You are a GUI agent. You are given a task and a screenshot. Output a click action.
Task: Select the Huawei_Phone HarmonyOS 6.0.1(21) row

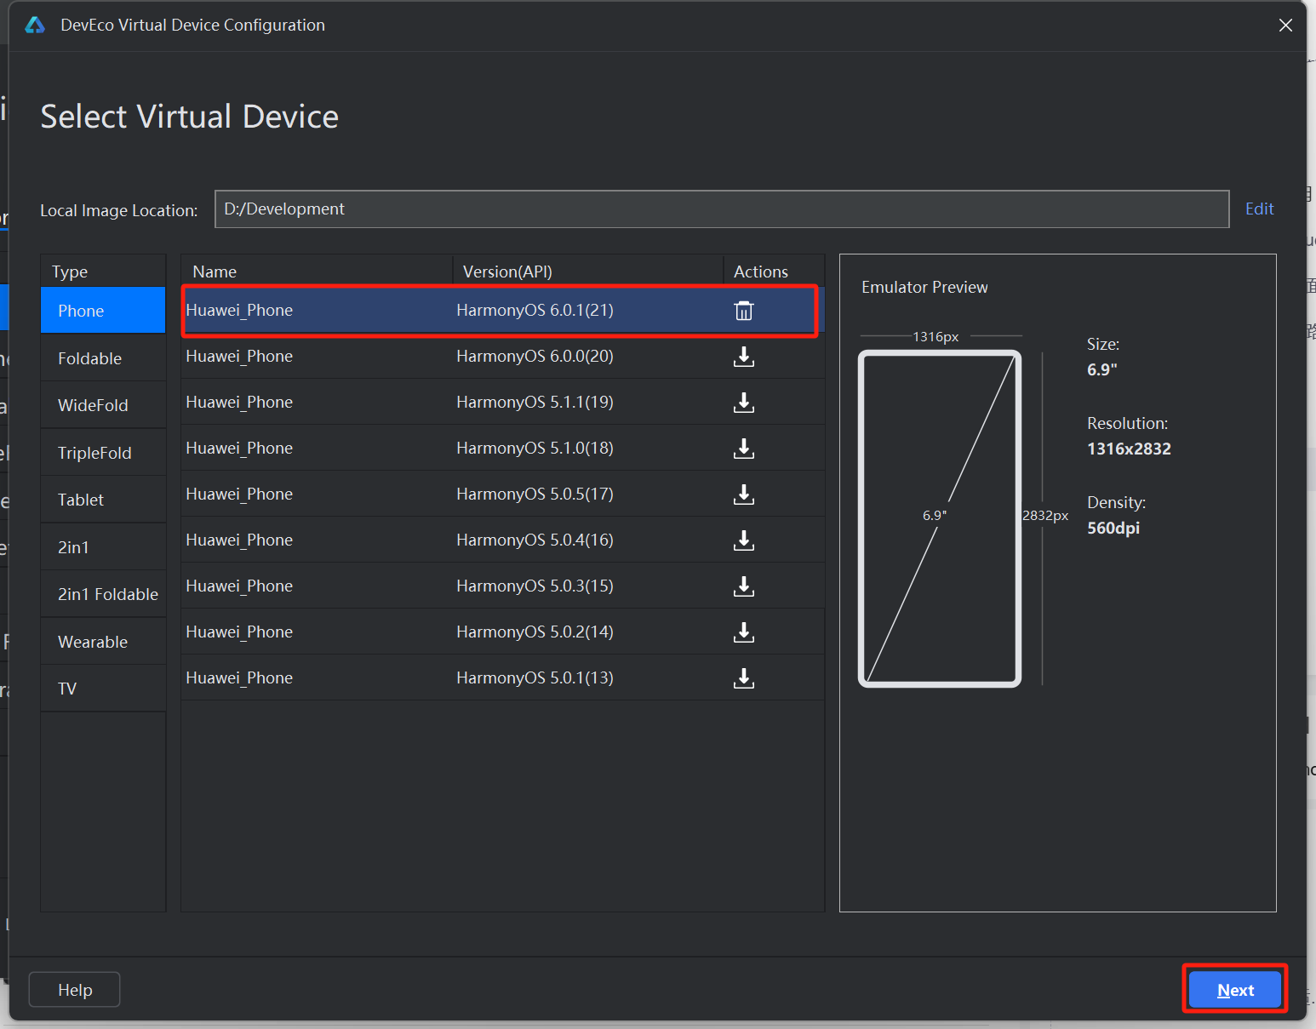[502, 311]
